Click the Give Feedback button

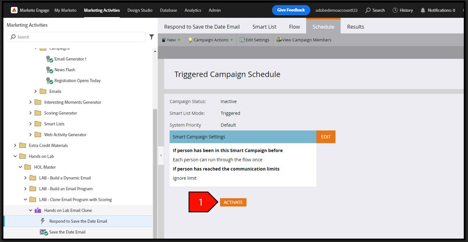click(x=291, y=10)
